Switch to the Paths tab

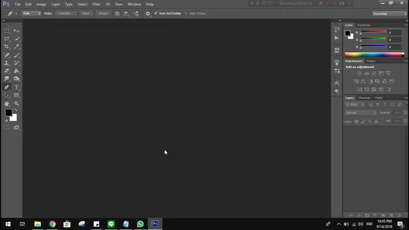[379, 98]
